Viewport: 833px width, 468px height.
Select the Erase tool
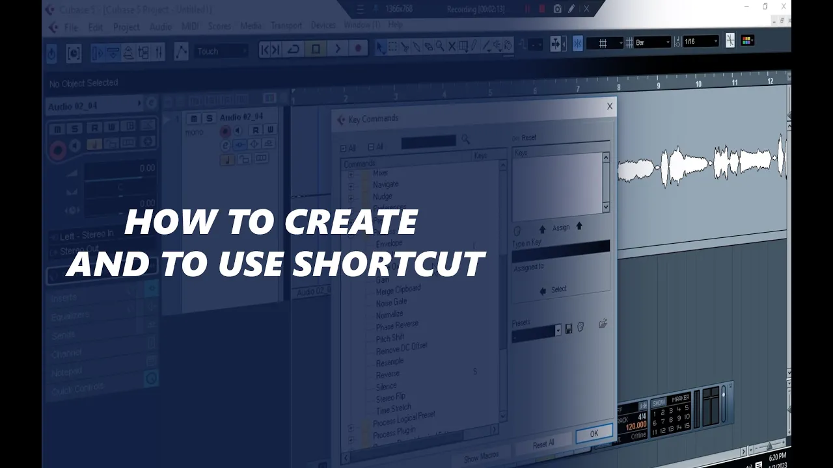[x=428, y=46]
